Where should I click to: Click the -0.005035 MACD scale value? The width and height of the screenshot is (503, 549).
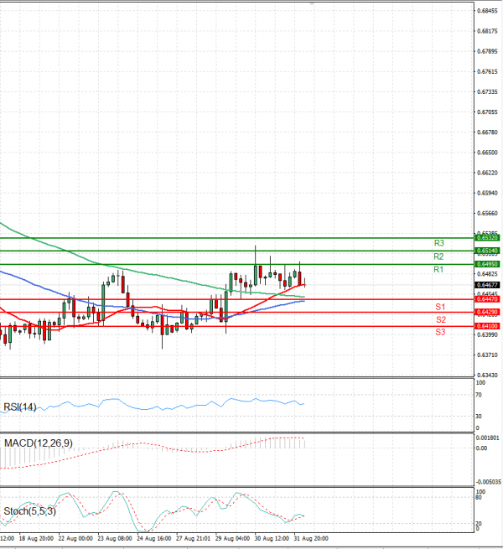[488, 483]
